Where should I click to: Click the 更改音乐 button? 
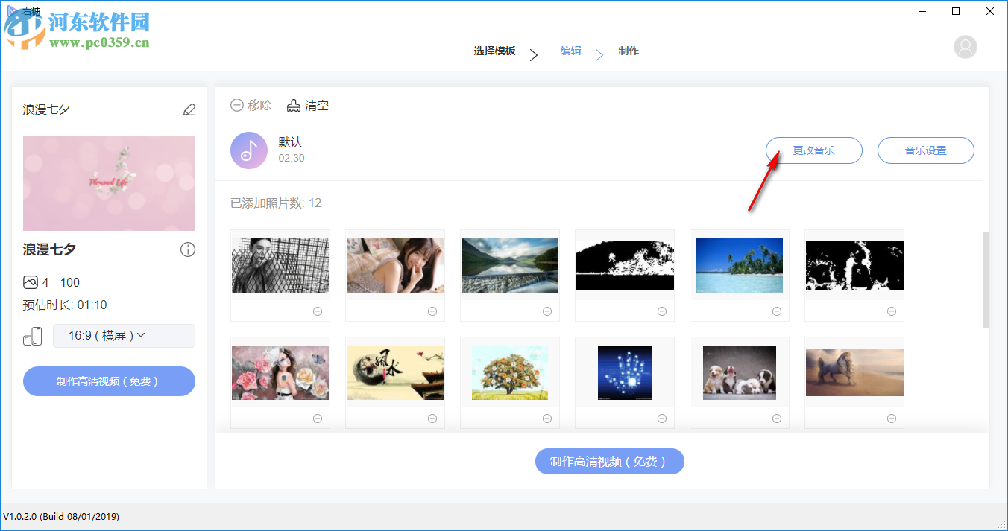(814, 150)
